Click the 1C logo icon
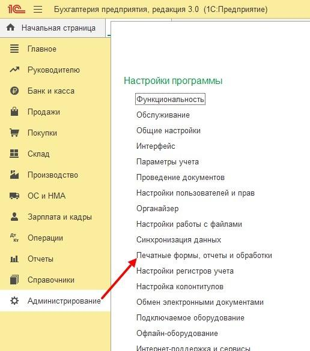 point(16,9)
